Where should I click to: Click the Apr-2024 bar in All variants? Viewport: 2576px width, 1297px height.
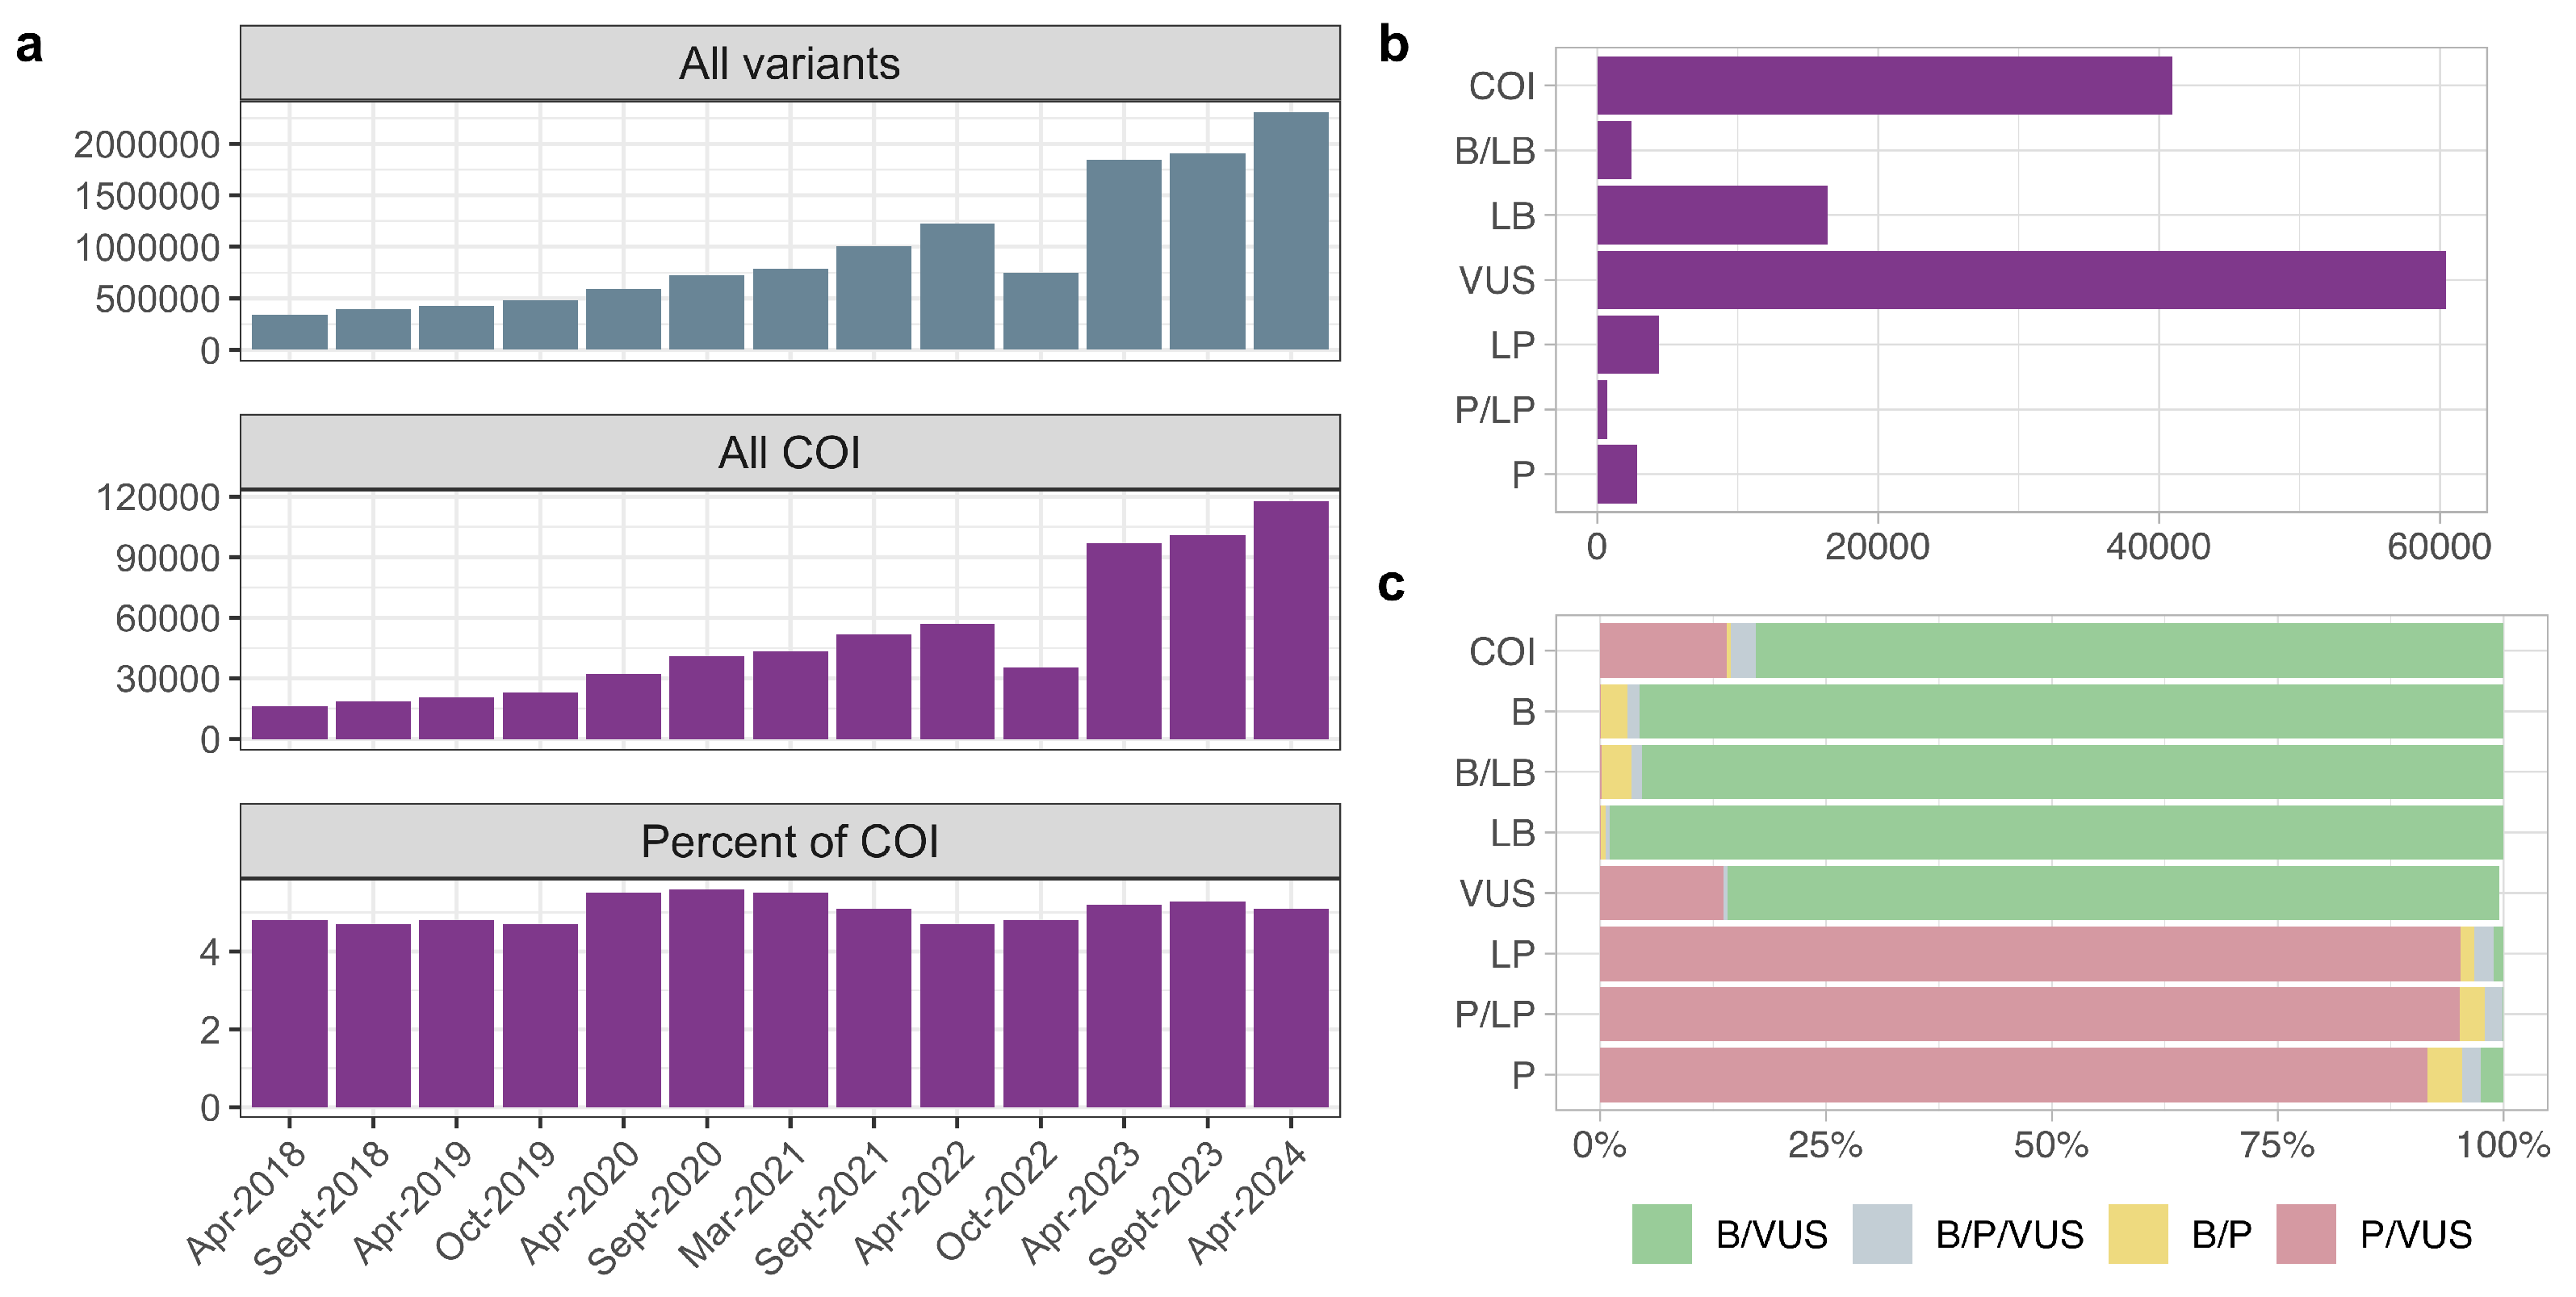1290,230
